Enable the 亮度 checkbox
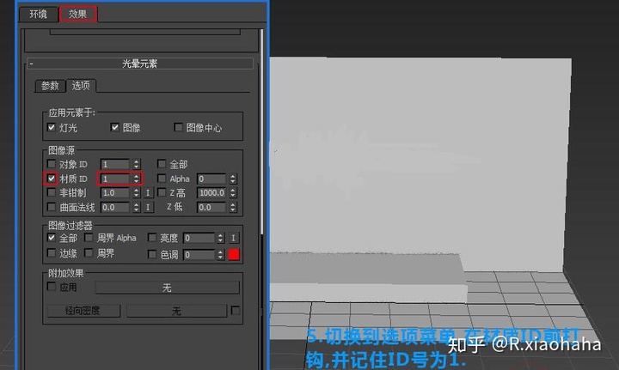Image resolution: width=619 pixels, height=370 pixels. tap(152, 238)
